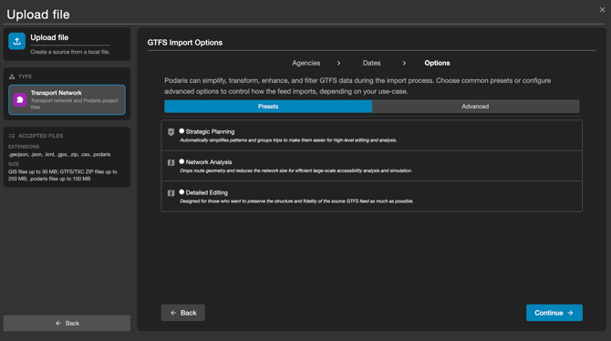Click the Detailed Editing description text
The width and height of the screenshot is (611, 341).
click(x=296, y=201)
